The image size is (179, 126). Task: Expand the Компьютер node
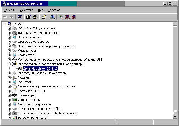(9, 55)
